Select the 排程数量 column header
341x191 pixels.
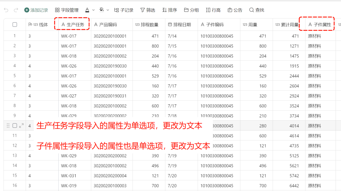pyautogui.click(x=149, y=25)
